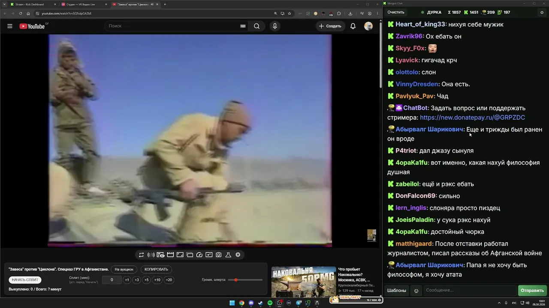The width and height of the screenshot is (549, 308).
Task: Open the YouTube guide hamburger menu
Action: click(x=10, y=26)
